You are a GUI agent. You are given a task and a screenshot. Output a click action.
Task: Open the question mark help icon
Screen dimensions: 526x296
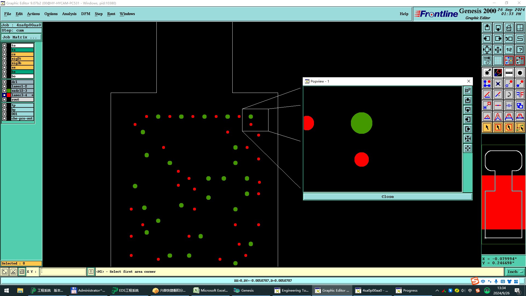520,50
